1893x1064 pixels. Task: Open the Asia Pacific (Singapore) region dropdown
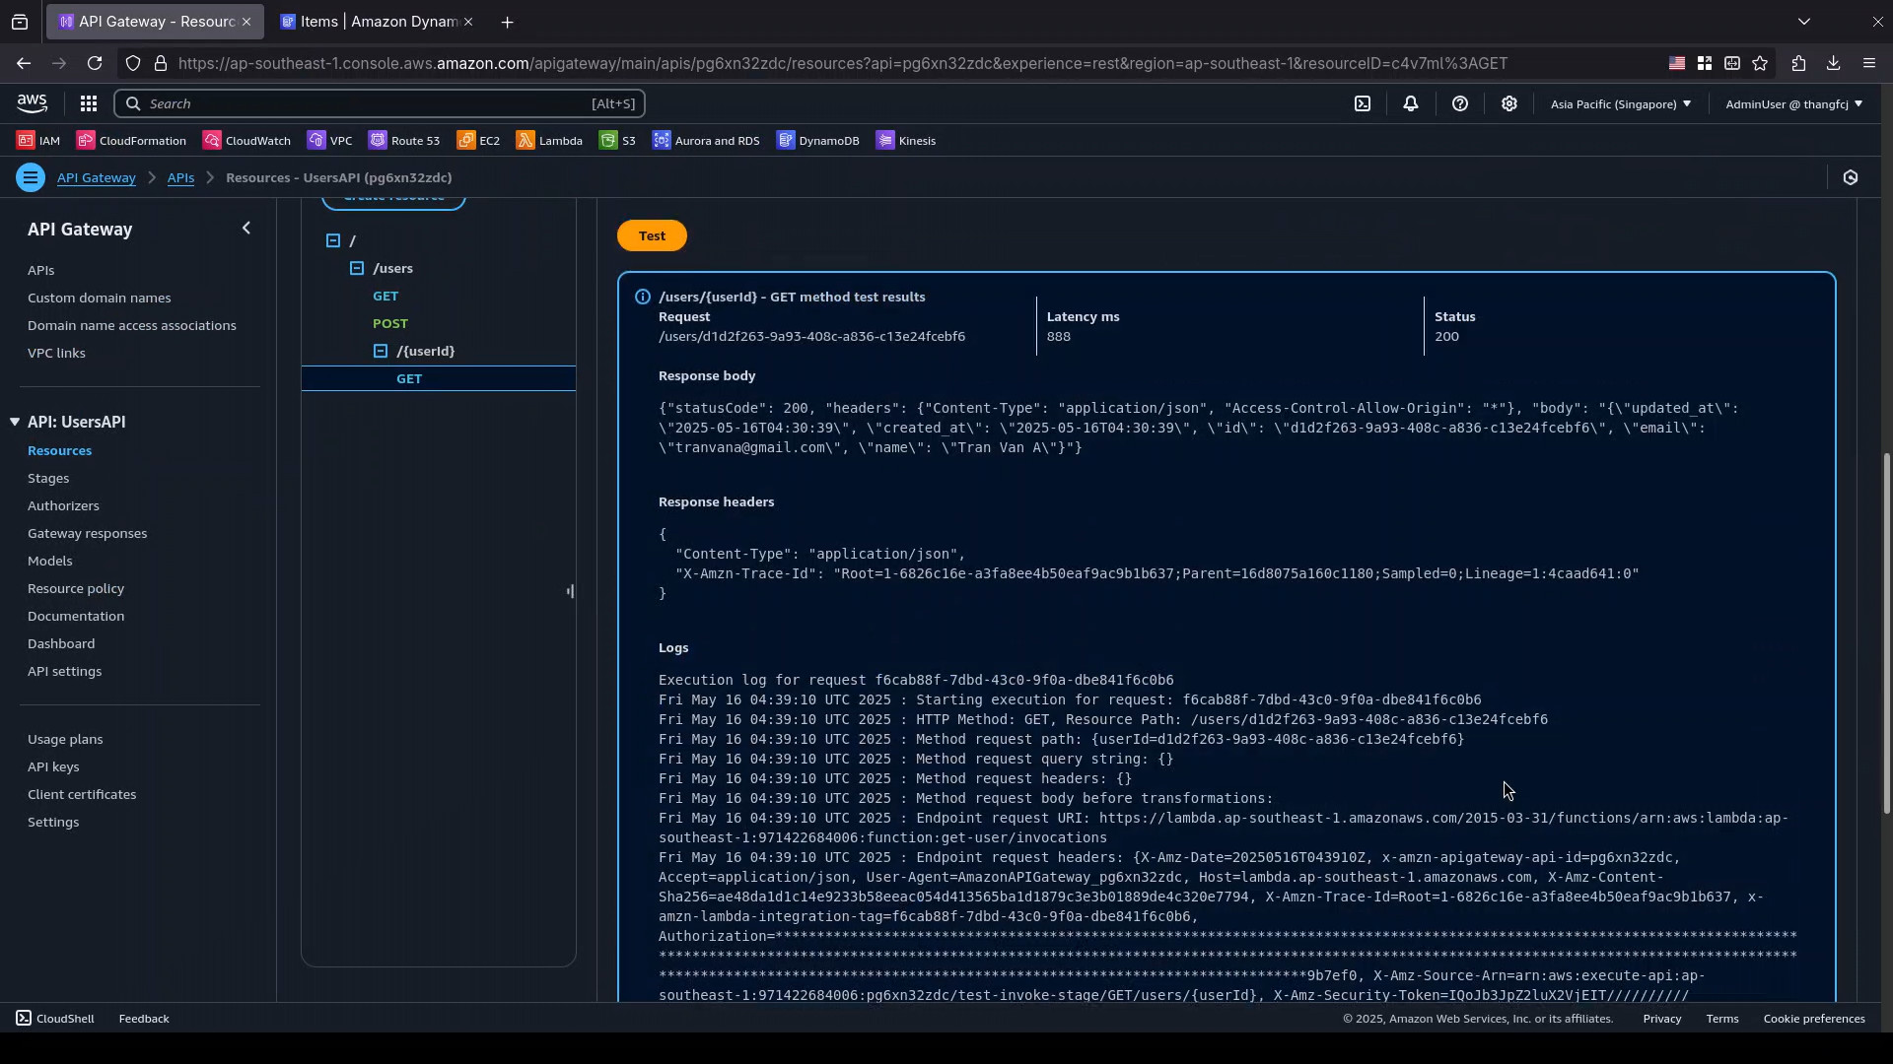tap(1621, 103)
